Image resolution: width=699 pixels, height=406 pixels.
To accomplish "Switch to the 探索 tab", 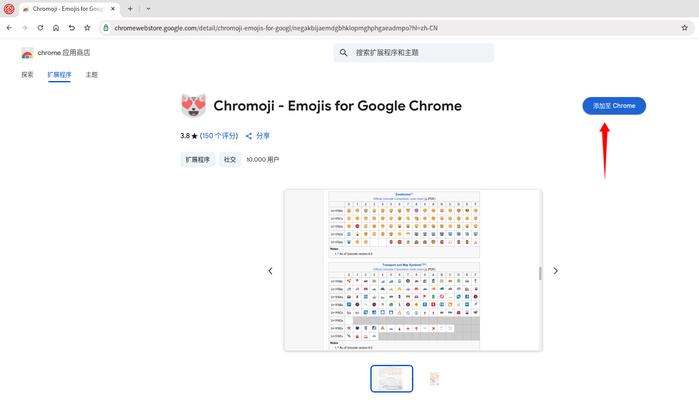I will click(x=27, y=75).
